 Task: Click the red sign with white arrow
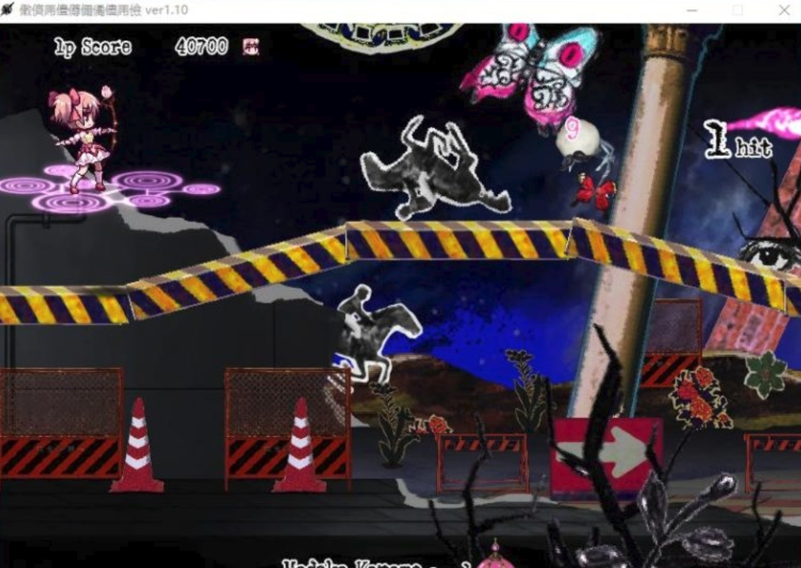pyautogui.click(x=606, y=458)
